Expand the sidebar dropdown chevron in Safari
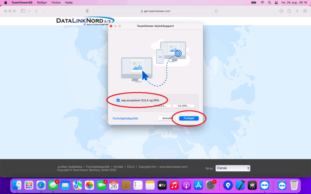 [29, 11]
